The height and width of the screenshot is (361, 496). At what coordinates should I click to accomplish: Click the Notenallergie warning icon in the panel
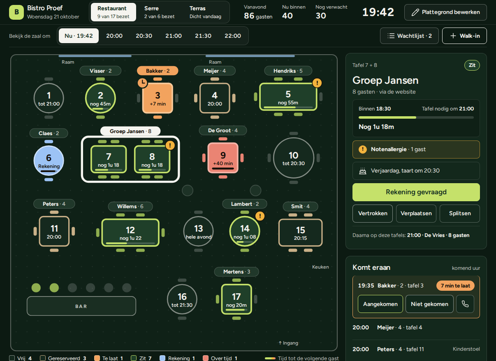[x=362, y=149]
